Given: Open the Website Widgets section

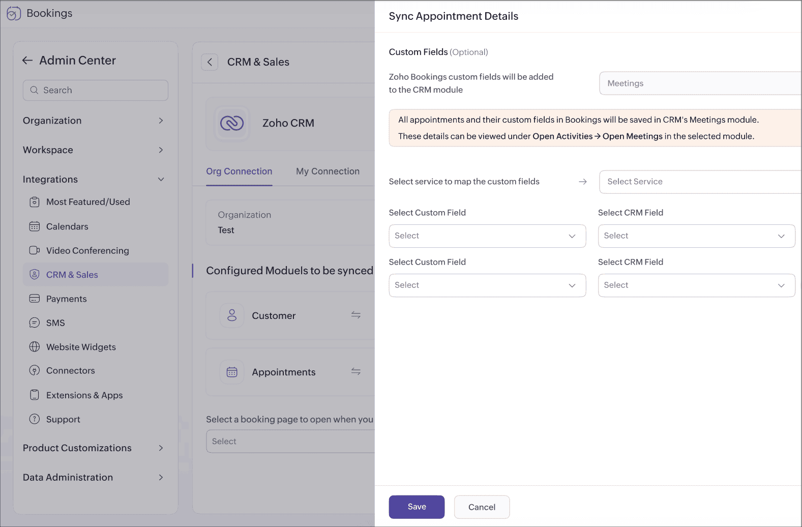Looking at the screenshot, I should click(81, 347).
